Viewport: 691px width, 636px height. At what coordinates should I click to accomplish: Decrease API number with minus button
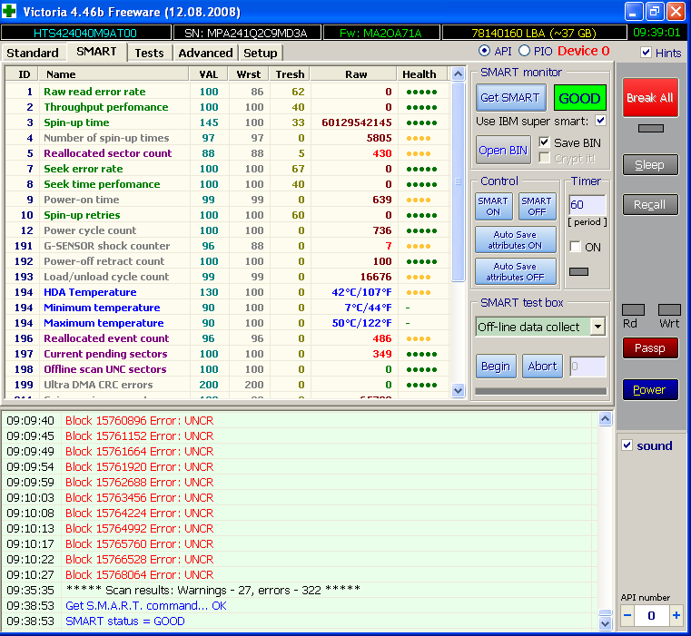click(627, 615)
